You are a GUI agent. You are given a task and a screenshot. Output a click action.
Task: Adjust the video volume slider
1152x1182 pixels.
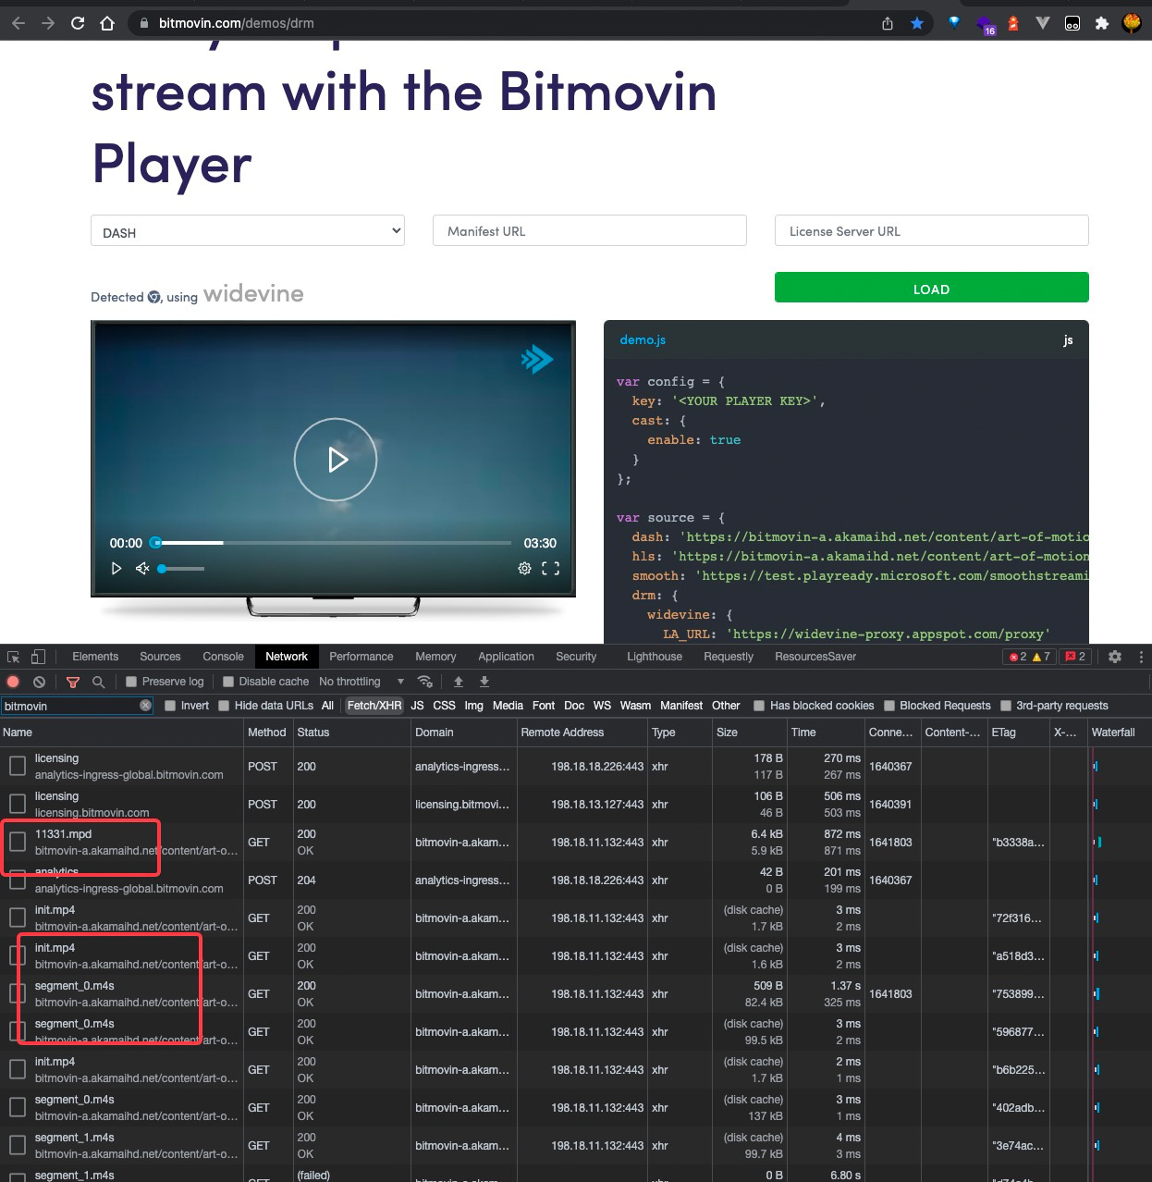pyautogui.click(x=182, y=569)
